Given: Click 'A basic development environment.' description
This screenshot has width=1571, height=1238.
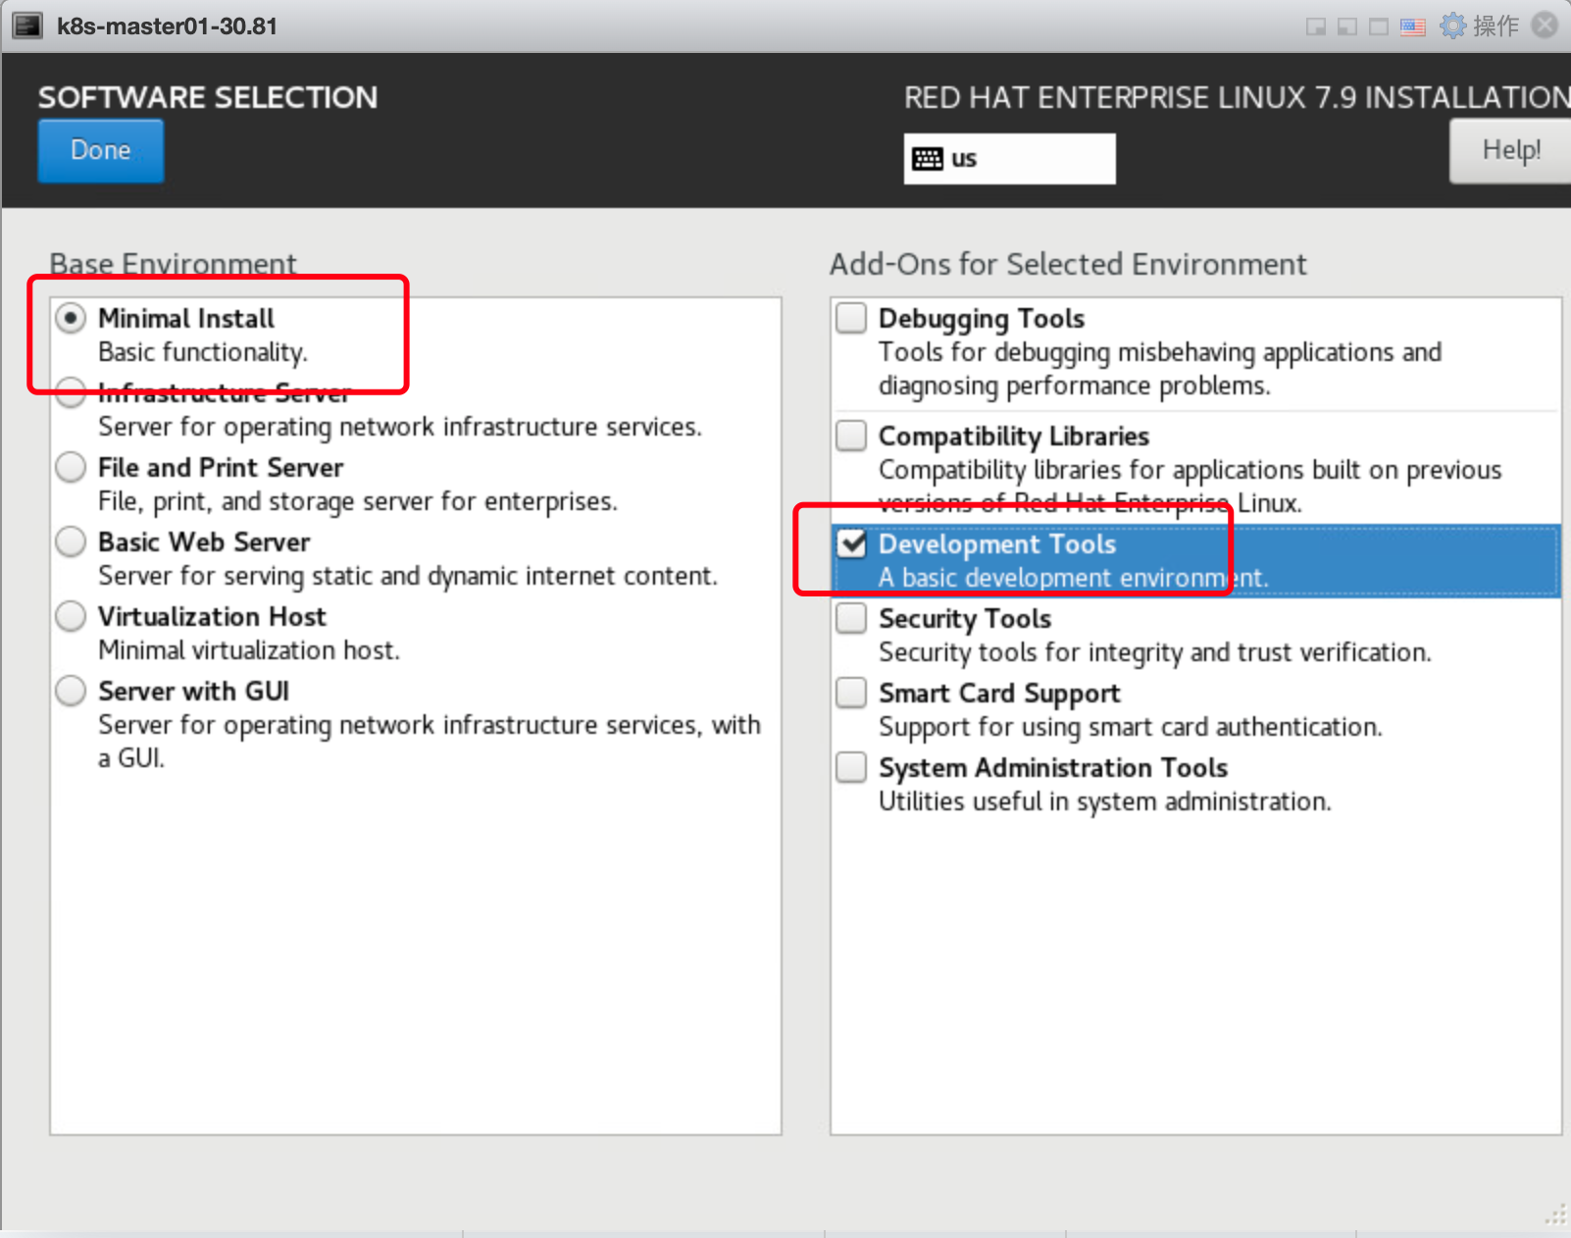Looking at the screenshot, I should (x=1074, y=578).
